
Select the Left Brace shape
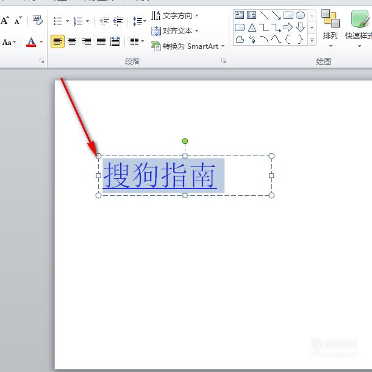tap(288, 39)
